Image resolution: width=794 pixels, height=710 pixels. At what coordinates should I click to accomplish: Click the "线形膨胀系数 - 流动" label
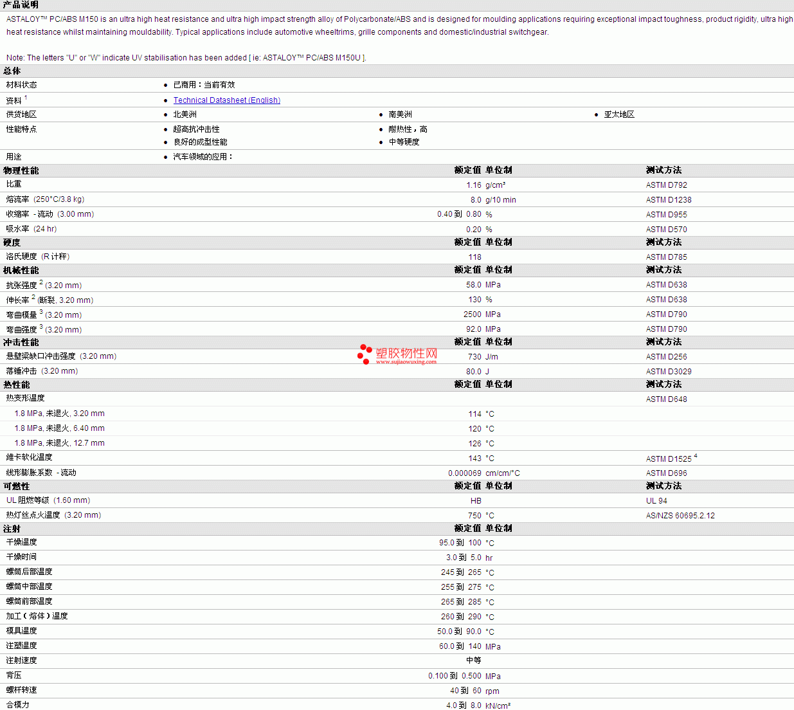point(41,473)
